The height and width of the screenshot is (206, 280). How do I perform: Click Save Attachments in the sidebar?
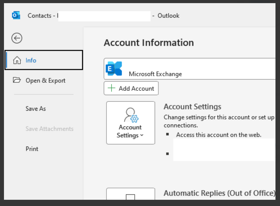(x=50, y=129)
